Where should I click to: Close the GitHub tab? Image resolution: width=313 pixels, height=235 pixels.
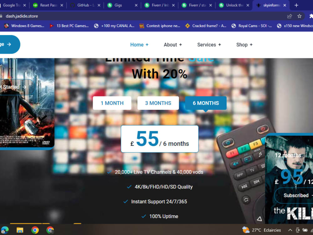coord(99,5)
